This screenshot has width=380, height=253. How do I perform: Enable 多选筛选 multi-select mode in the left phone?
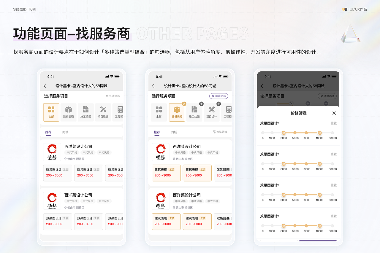pos(113,96)
